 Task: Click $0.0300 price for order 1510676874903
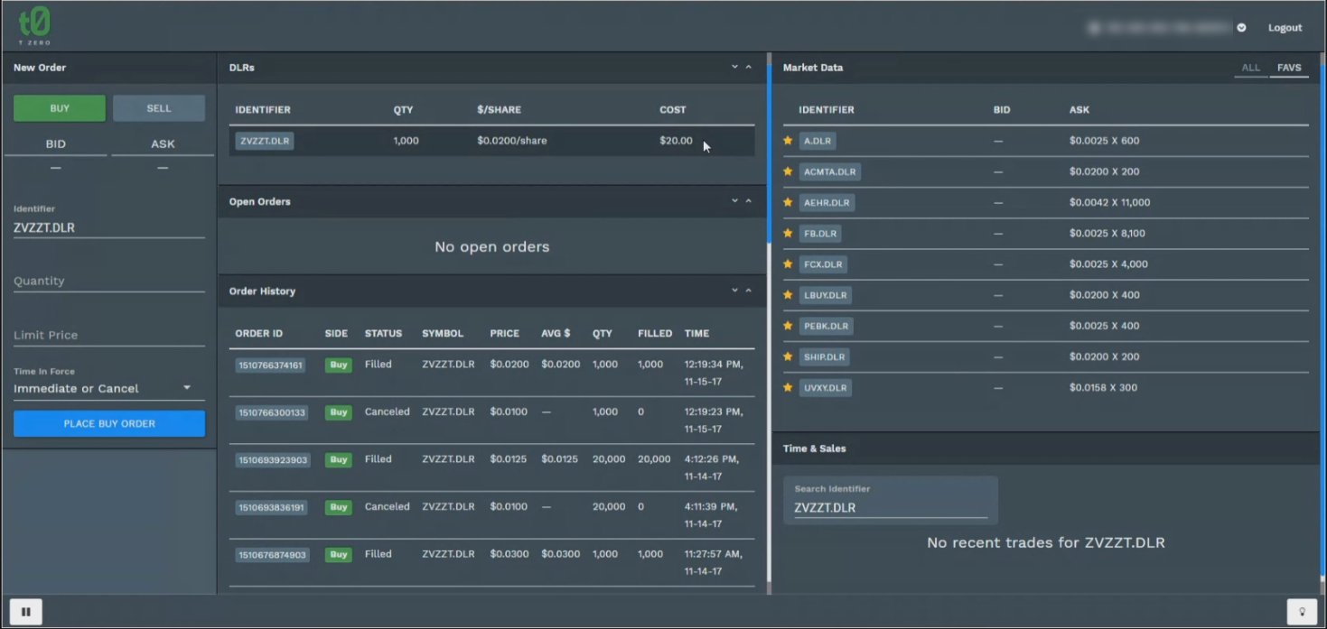(x=509, y=554)
